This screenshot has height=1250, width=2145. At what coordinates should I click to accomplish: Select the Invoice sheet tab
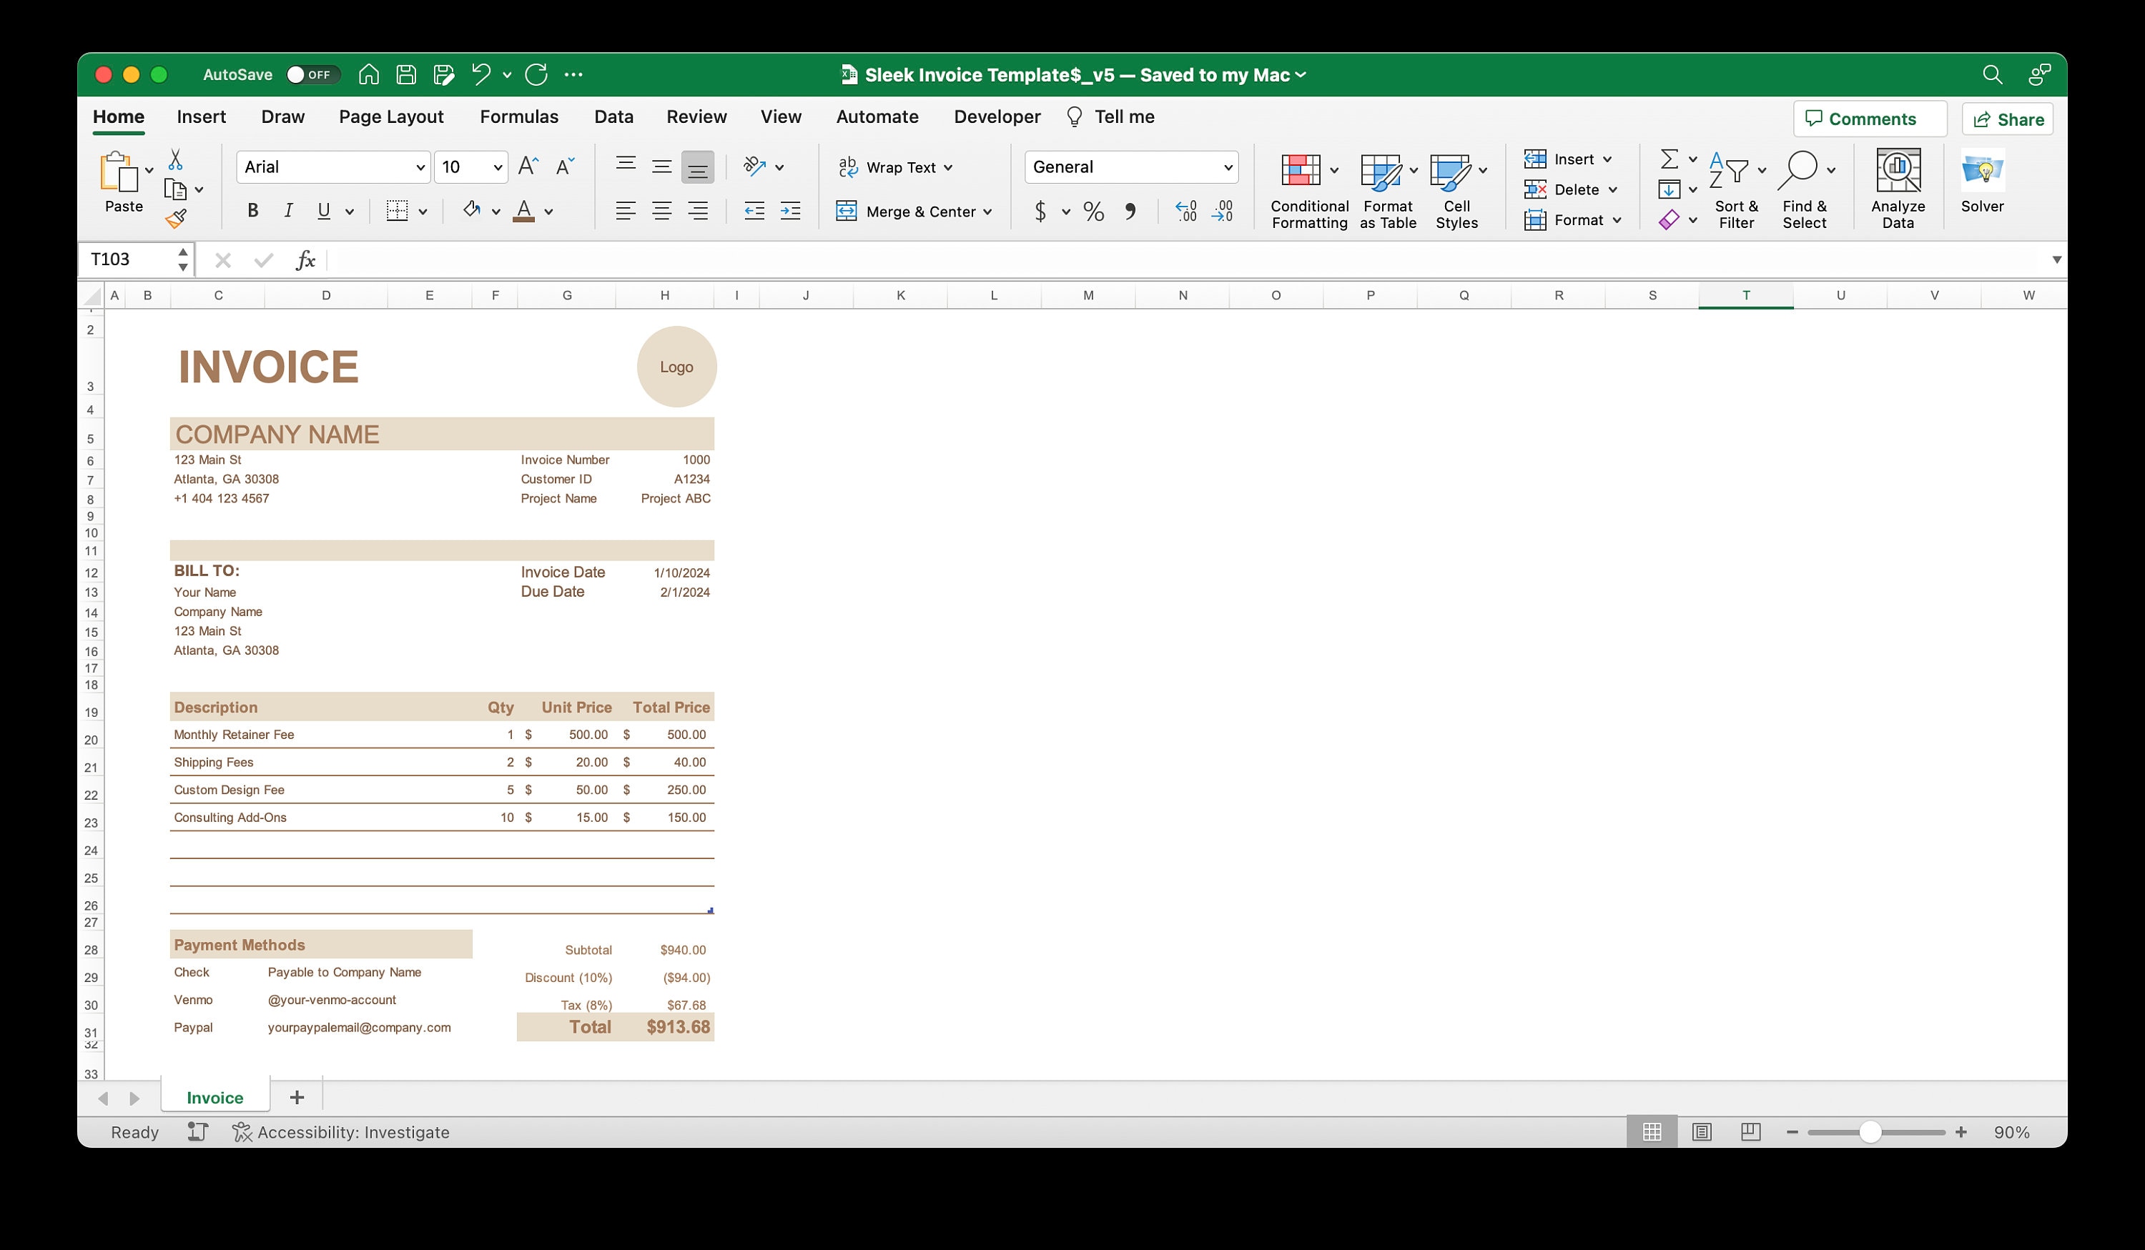(215, 1098)
